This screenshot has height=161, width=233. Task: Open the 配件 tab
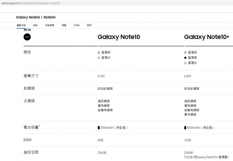pos(89,25)
